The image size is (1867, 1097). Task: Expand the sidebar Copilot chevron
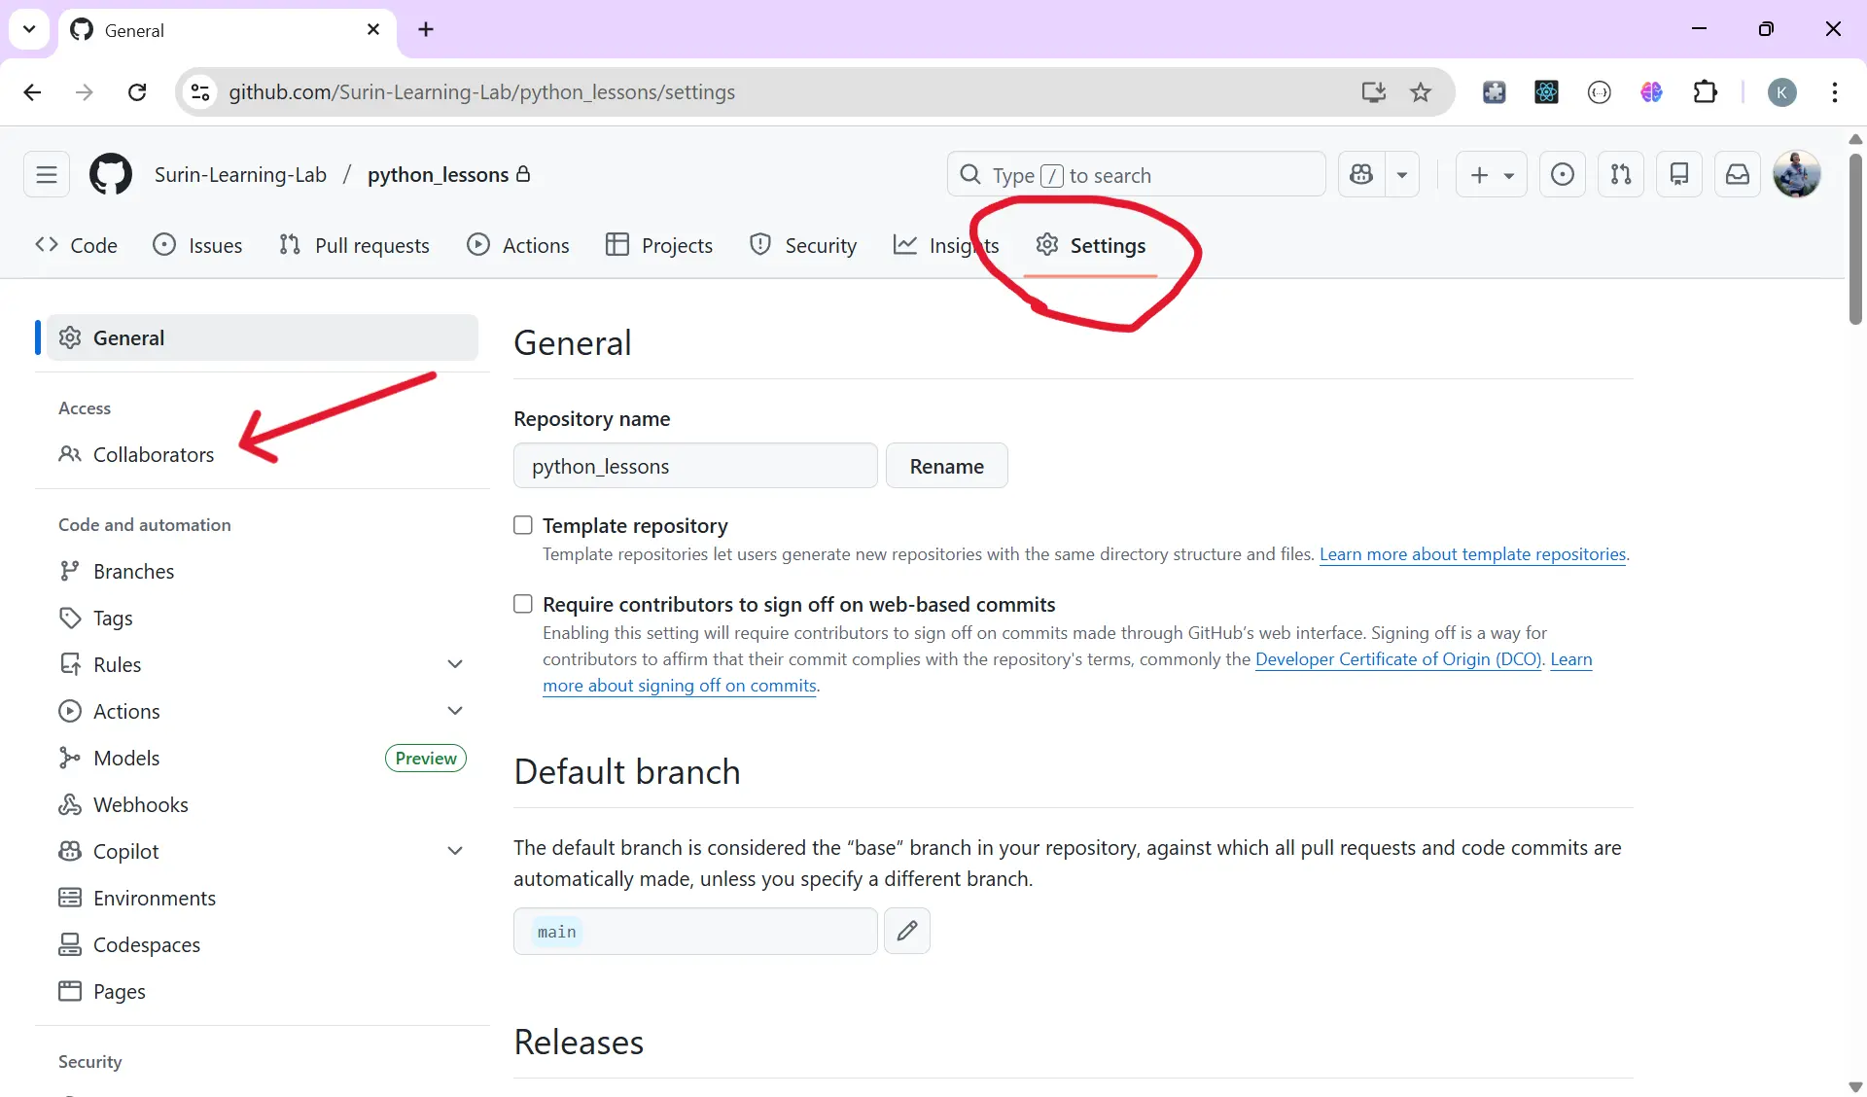pos(455,851)
